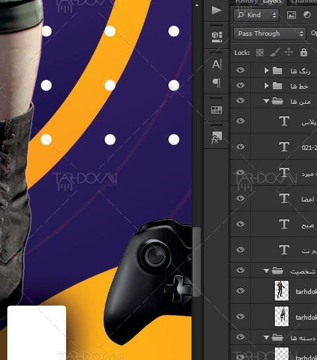The height and width of the screenshot is (360, 317).
Task: Click the vertical canvas scrollbar thumb
Action: (197, 262)
